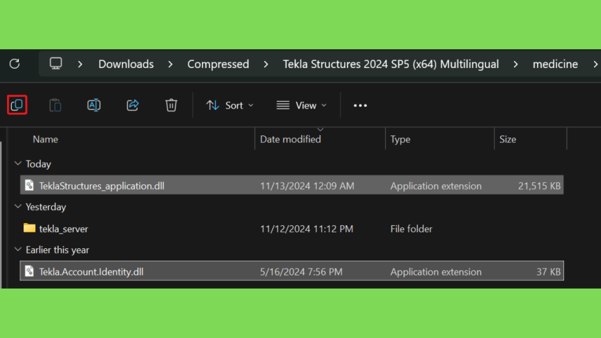Click the Copy icon in toolbar
The image size is (601, 338).
(x=17, y=105)
